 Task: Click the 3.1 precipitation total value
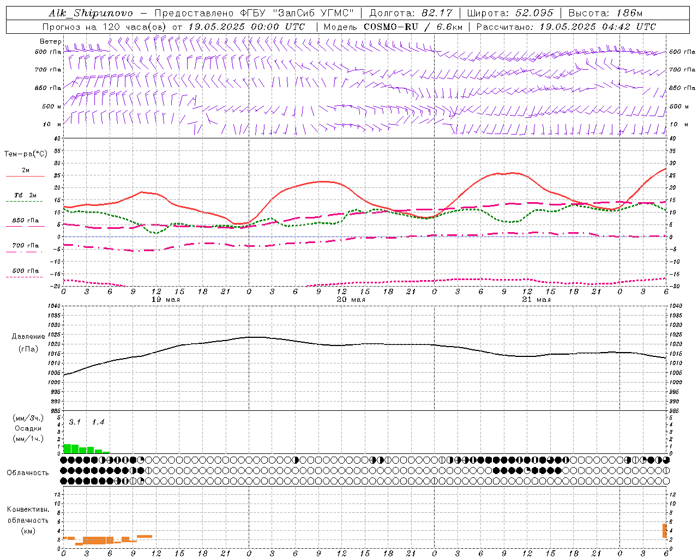click(x=75, y=422)
